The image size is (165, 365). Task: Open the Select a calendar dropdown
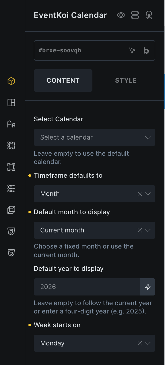coord(94,137)
